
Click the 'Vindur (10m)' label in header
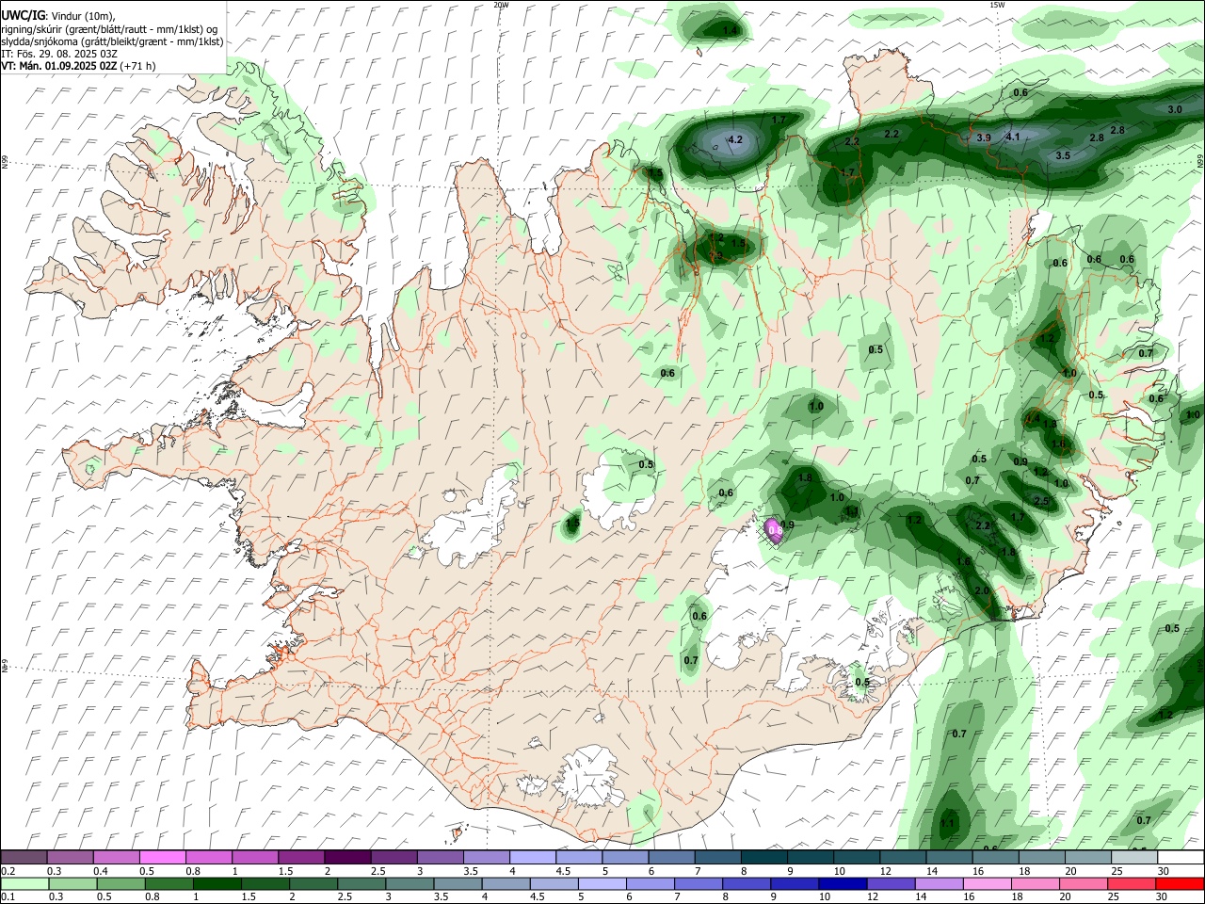pyautogui.click(x=81, y=16)
